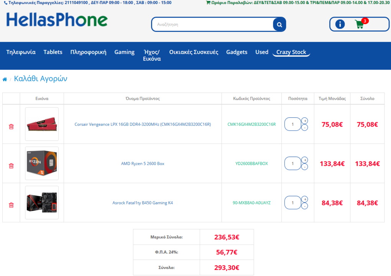Image resolution: width=391 pixels, height=276 pixels.
Task: Open the info icon in header
Action: click(x=340, y=24)
